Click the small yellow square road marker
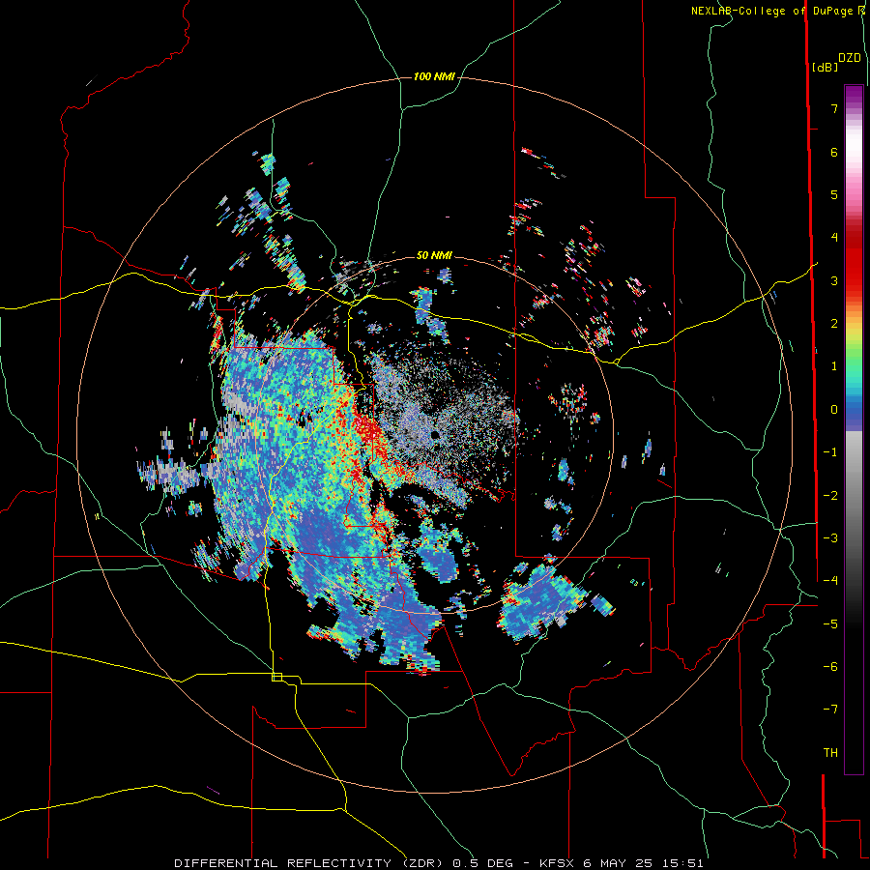This screenshot has width=870, height=870. tap(276, 677)
